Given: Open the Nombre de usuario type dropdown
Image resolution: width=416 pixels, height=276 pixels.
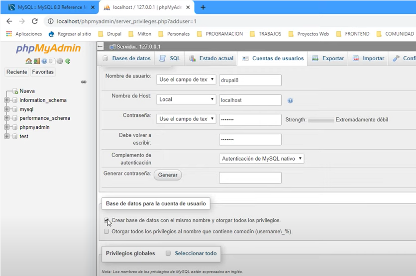Looking at the screenshot, I should coord(186,80).
